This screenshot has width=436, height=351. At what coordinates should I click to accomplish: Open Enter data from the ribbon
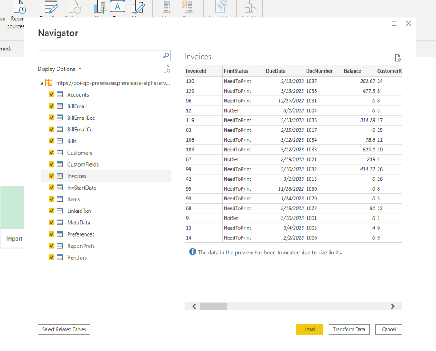click(50, 7)
